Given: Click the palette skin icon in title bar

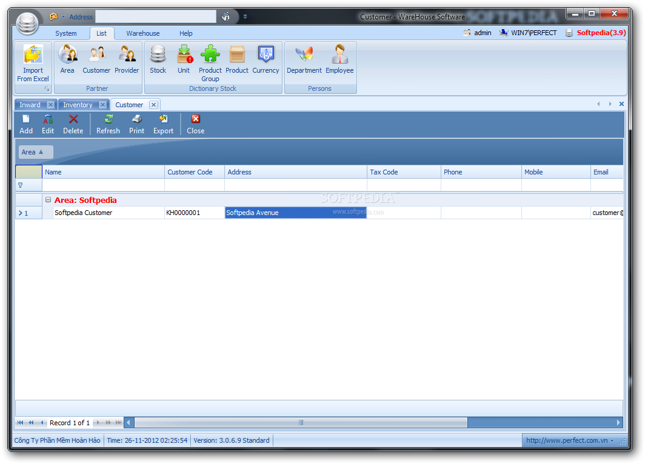Looking at the screenshot, I should click(x=53, y=16).
